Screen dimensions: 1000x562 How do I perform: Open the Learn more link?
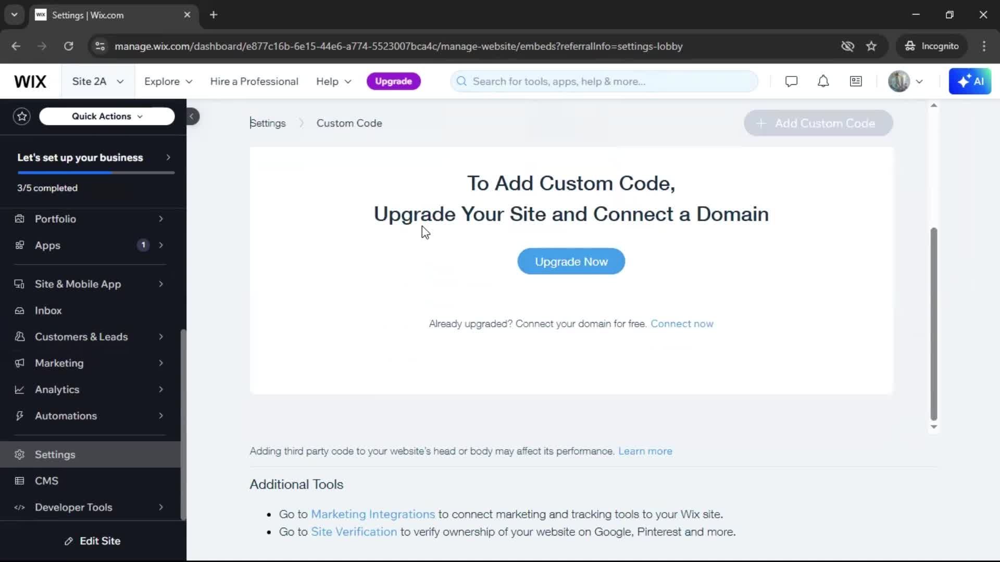click(x=645, y=451)
